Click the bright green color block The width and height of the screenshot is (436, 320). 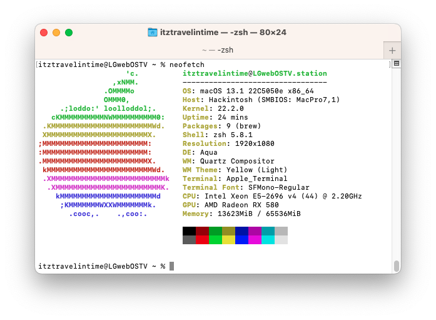(215, 240)
